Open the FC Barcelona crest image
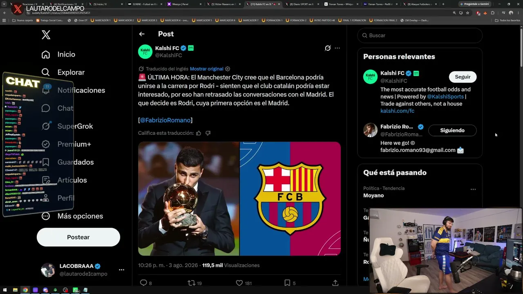 [290, 198]
